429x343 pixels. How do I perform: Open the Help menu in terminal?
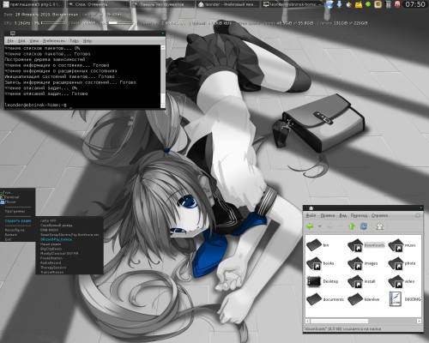(88, 41)
